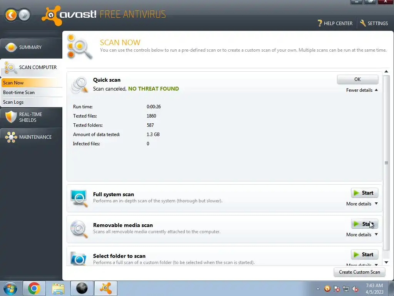Open Chrome from the taskbar
Image resolution: width=394 pixels, height=296 pixels.
pyautogui.click(x=34, y=288)
